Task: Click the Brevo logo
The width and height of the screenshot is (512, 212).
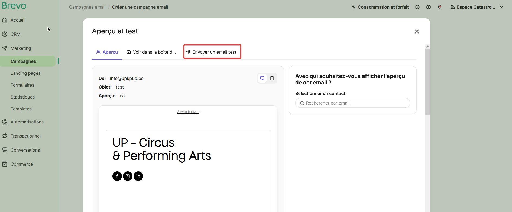Action: 14,6
